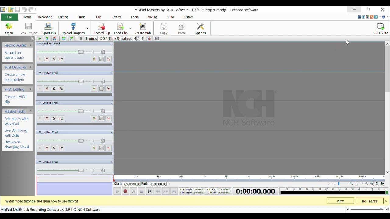
Task: Click the red Record transport button
Action: coord(125,191)
